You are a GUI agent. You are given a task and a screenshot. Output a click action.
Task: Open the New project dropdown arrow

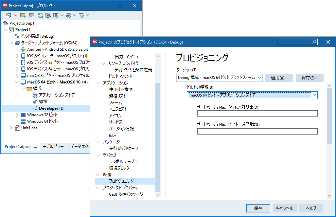point(16,15)
